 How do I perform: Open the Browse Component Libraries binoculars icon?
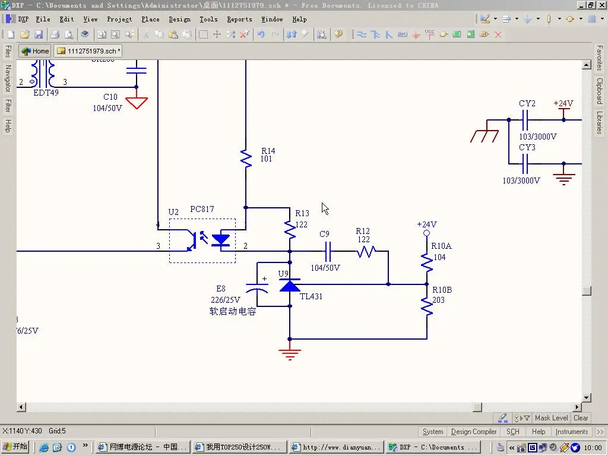[x=321, y=34]
